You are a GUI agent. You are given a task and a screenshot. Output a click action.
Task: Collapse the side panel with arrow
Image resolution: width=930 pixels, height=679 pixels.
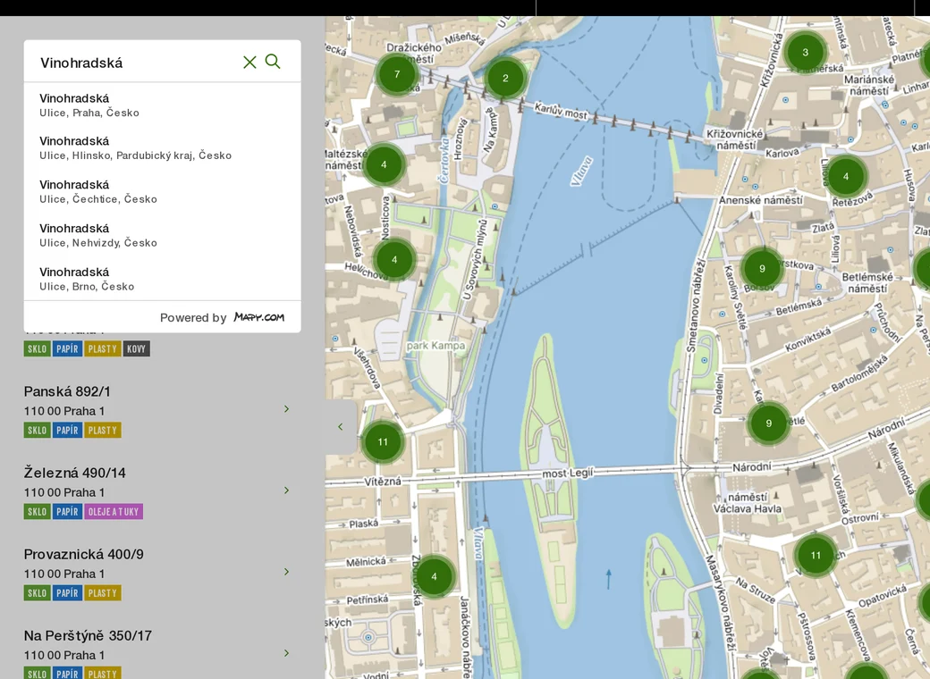coord(341,426)
